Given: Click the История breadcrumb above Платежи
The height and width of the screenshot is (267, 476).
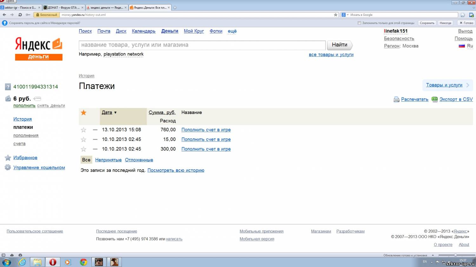Looking at the screenshot, I should [86, 76].
